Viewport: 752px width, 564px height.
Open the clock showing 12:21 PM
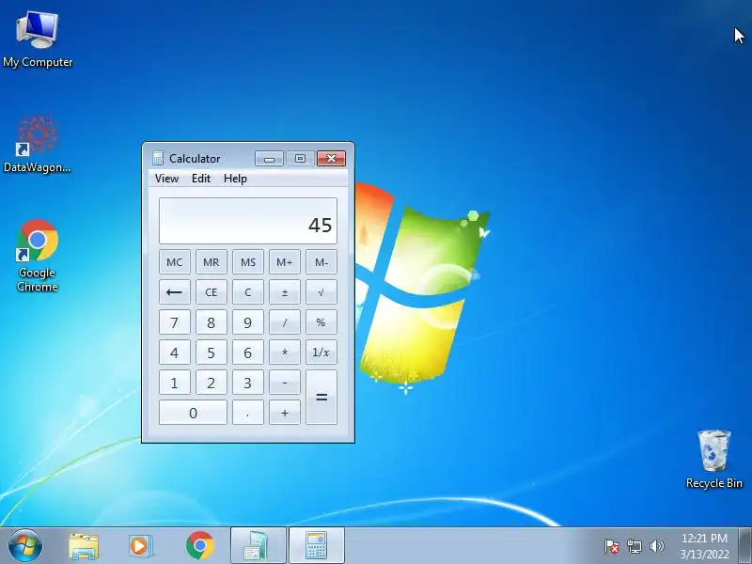[x=704, y=546]
